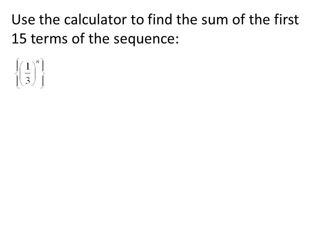Click the word "calculator" in the text
This screenshot has width=317, height=237.
coord(95,19)
